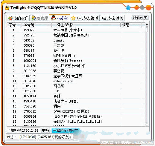Image resolution: width=155 pixels, height=146 pixels.
Task: Open the (单)好友说说 tab
Action: [85, 18]
